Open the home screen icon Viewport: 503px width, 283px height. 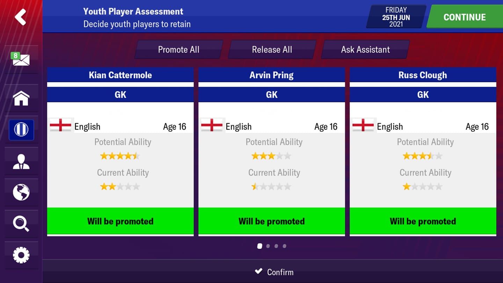coord(21,98)
